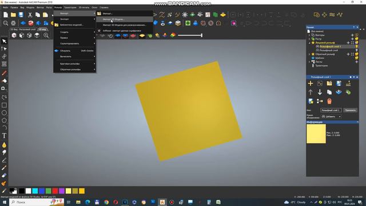Click plus button on Листы row
Image resolution: width=366 pixels, height=206 pixels.
[356, 62]
